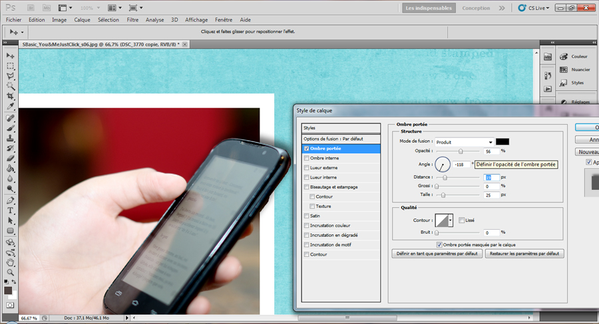Enable the Lueur externe effect
Screen dimensions: 599x324
tap(306, 167)
